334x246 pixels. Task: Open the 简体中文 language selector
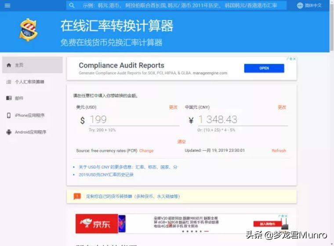point(309,6)
